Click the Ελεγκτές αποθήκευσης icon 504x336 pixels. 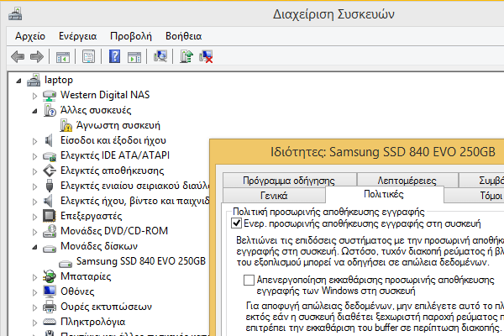50,171
